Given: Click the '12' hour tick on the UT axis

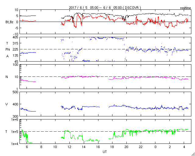Looking at the screenshot, I should click(69, 147).
